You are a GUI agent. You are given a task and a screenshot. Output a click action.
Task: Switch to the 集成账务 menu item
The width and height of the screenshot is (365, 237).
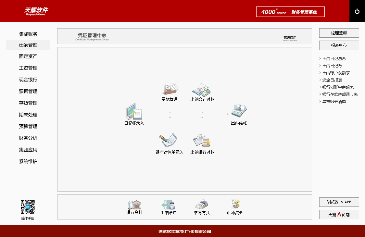pos(28,34)
